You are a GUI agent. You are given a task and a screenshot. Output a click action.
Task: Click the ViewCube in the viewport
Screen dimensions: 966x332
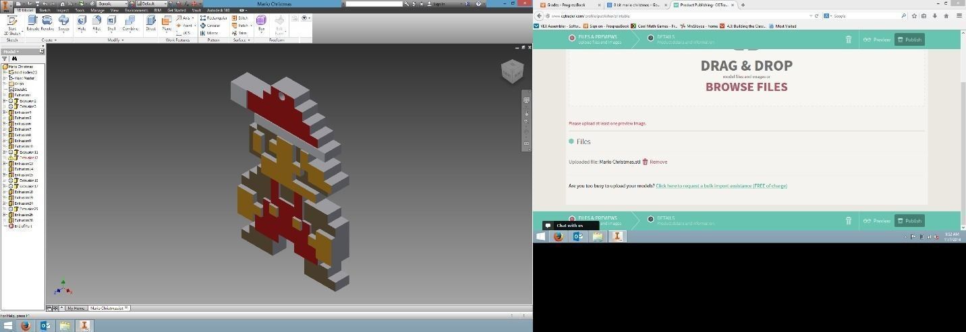pyautogui.click(x=512, y=71)
